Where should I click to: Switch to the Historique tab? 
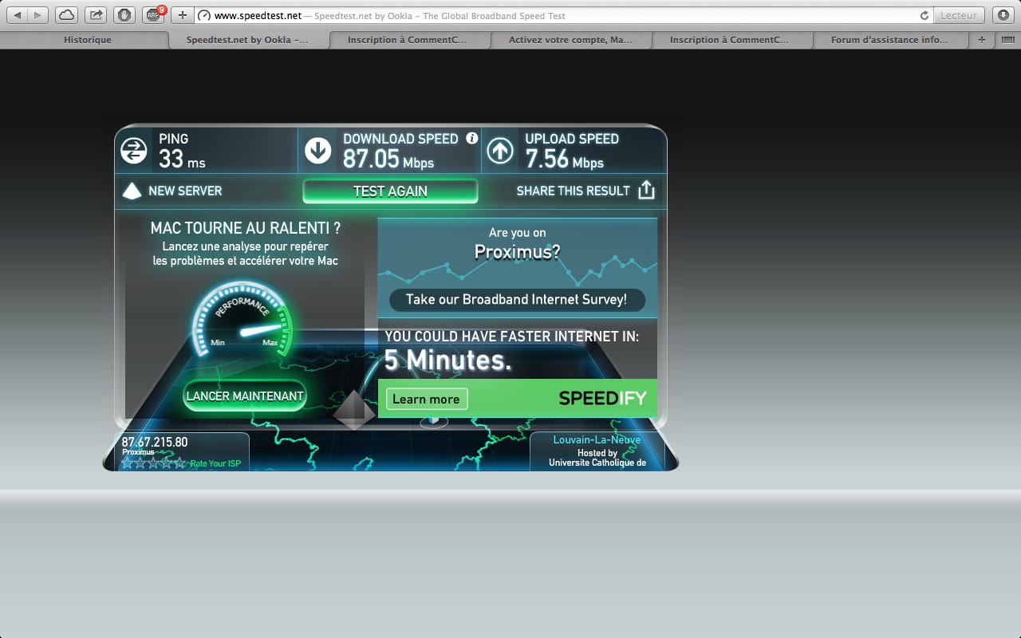point(88,39)
